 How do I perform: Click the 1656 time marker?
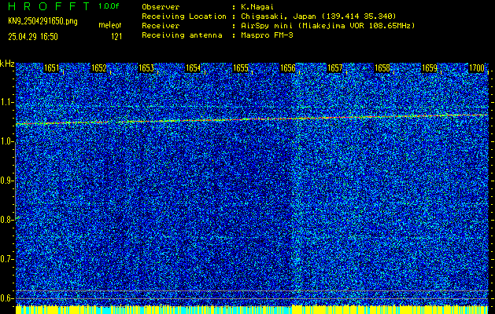click(x=287, y=68)
